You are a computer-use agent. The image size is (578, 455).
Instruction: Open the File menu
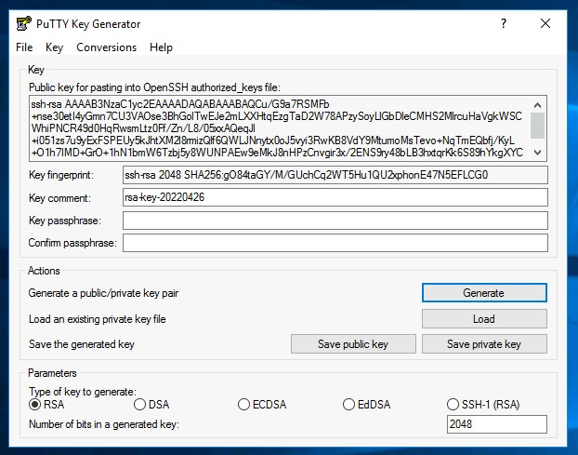(24, 47)
